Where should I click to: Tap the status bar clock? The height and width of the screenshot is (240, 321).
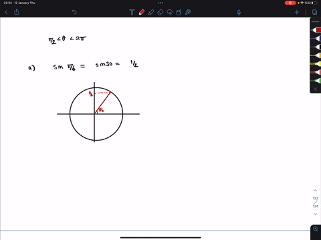(x=7, y=3)
